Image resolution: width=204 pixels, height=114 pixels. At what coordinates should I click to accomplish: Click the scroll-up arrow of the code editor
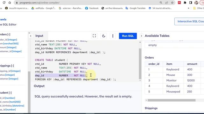(x=140, y=42)
